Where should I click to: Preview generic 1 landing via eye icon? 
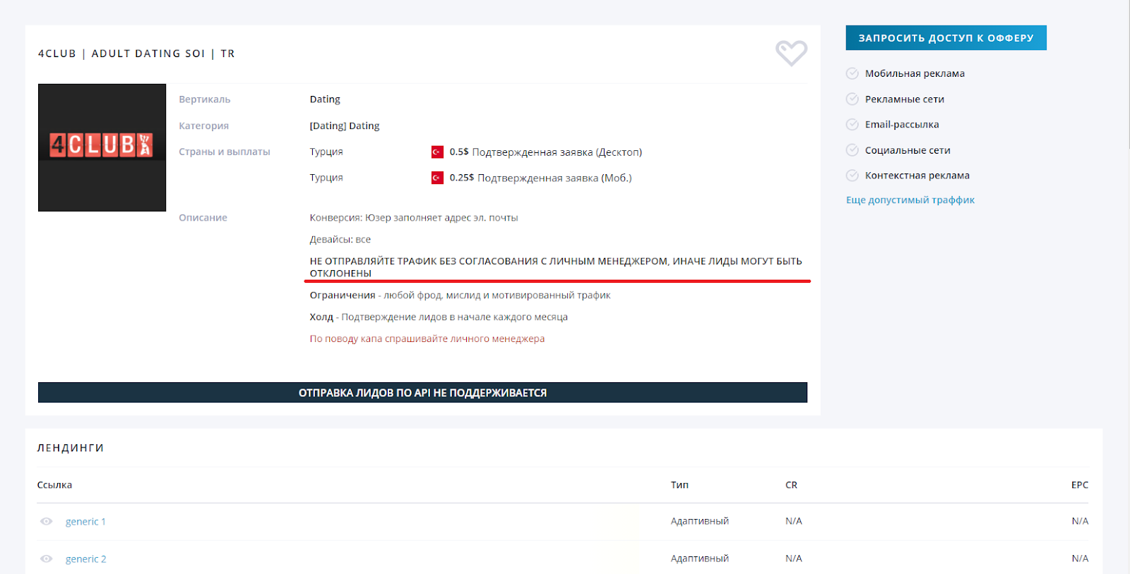(46, 522)
